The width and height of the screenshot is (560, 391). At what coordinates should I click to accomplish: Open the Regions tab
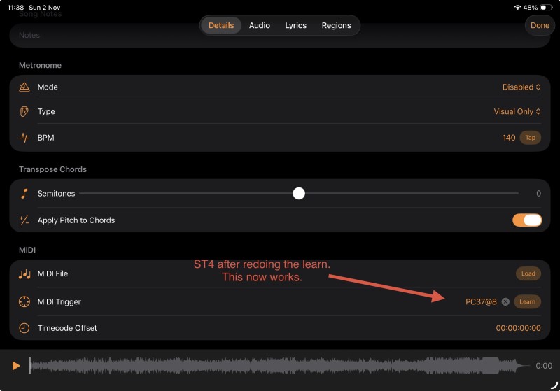coord(336,25)
